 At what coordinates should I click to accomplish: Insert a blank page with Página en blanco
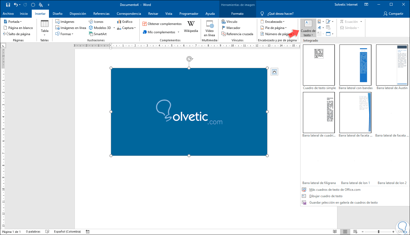point(18,28)
